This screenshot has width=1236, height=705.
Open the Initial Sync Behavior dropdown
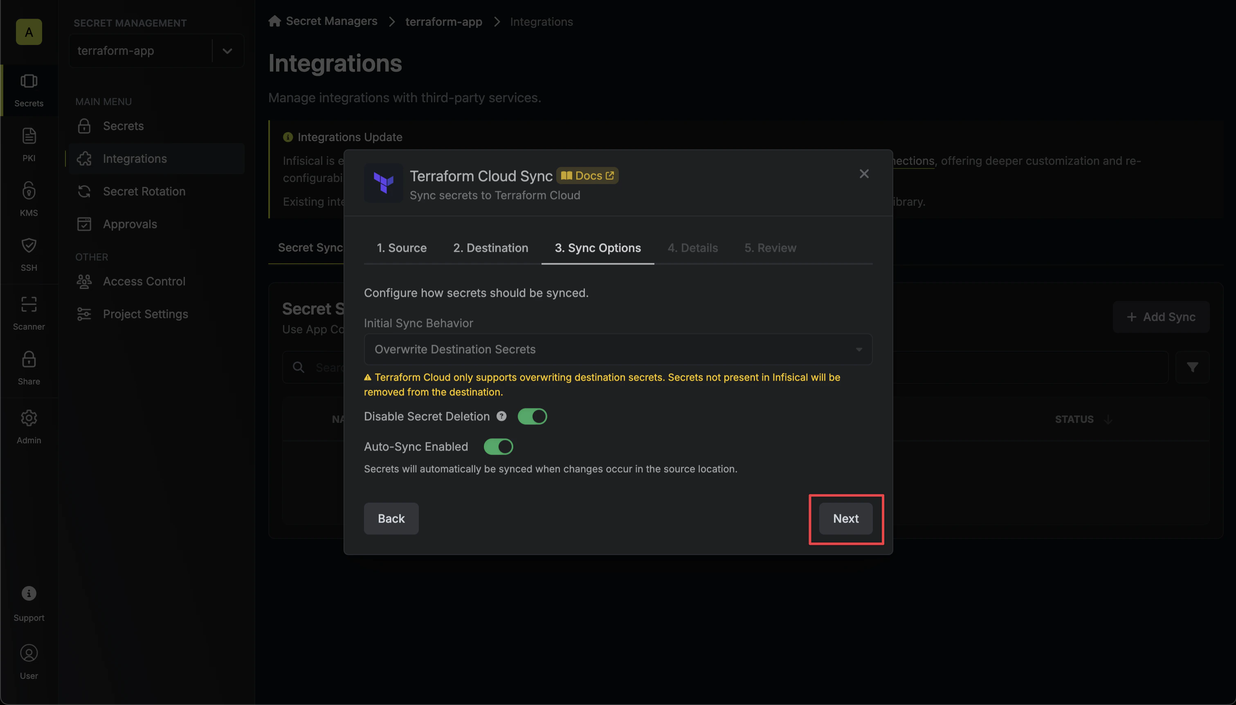(x=618, y=349)
